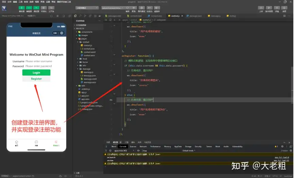The height and width of the screenshot is (178, 294).
Task: Click the clear cache icon
Action: 157,8
